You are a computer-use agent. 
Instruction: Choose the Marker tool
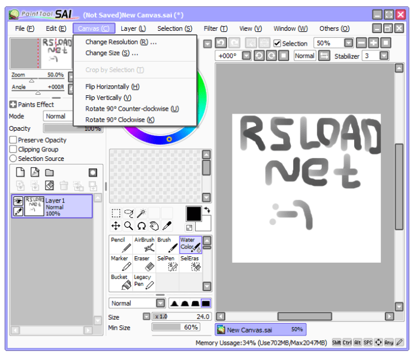121,263
